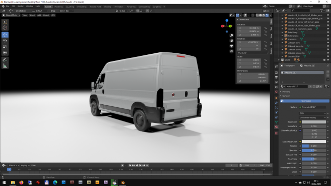Open the GGX distribution dropdown

tap(313, 113)
